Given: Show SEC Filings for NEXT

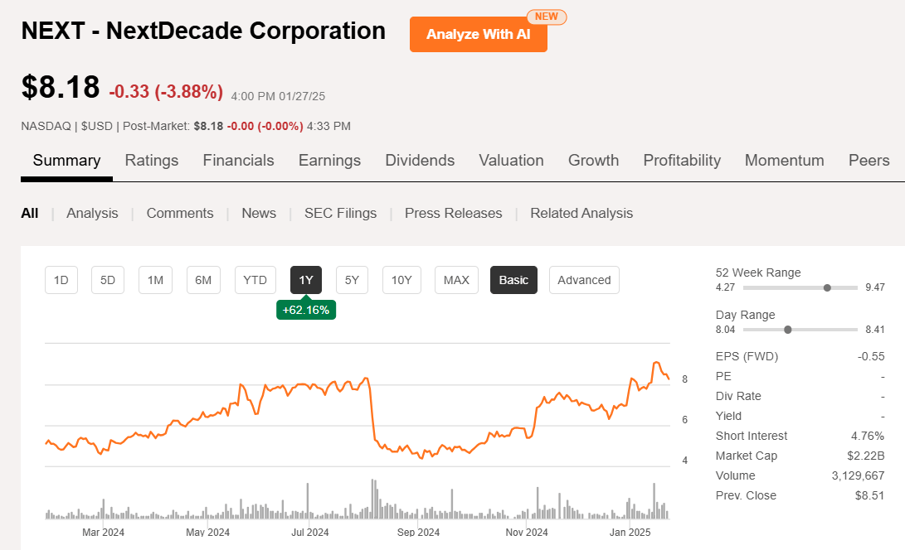Looking at the screenshot, I should tap(340, 213).
